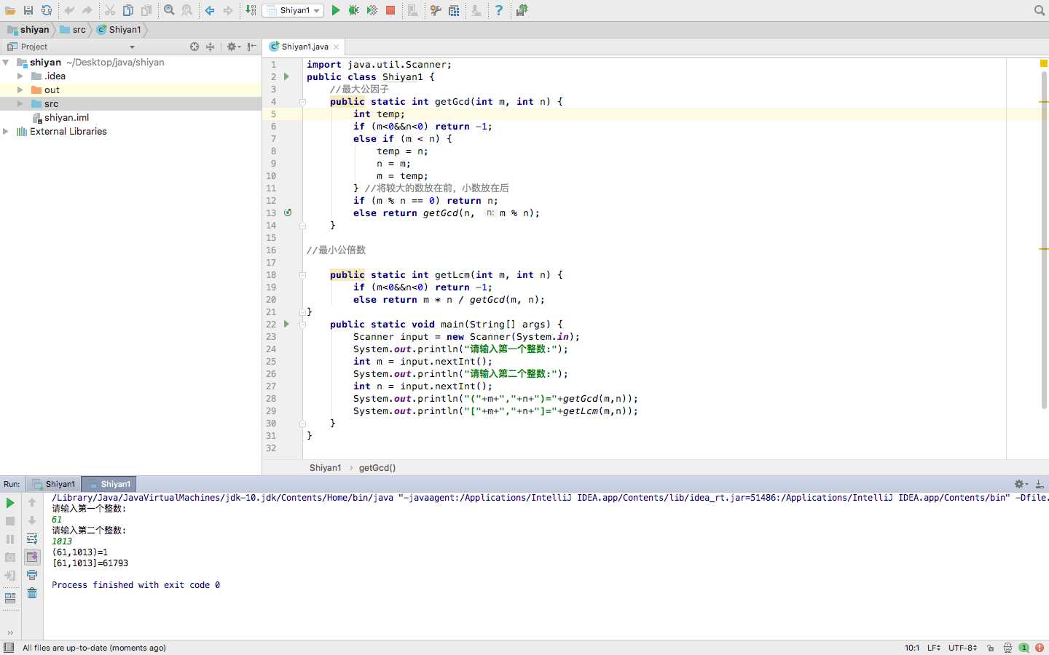
Task: Click the Copy toolbar icon
Action: [x=128, y=10]
